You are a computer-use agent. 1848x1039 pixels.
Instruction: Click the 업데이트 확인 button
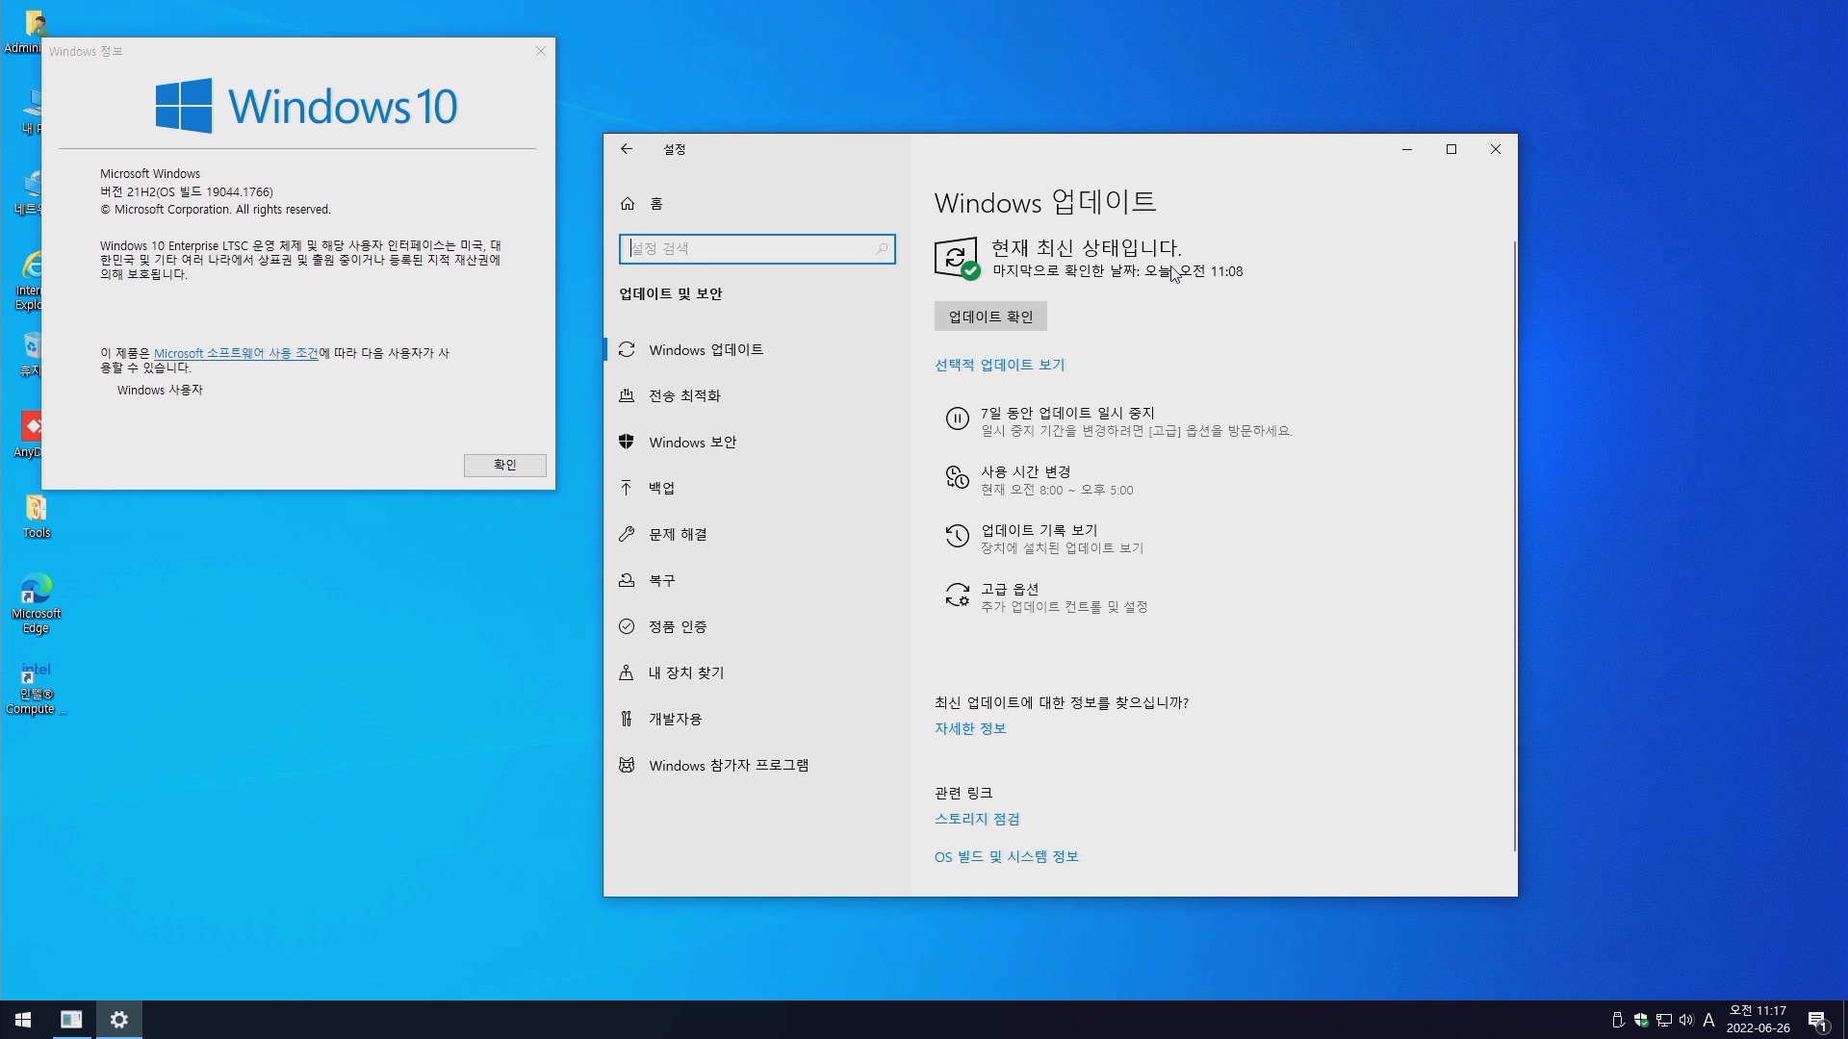[x=990, y=317]
